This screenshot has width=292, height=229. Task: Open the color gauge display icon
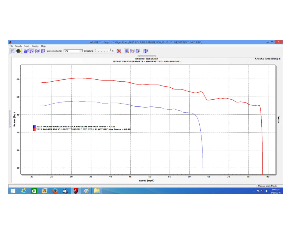19,51
